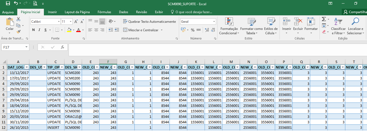Screen dimensions: 367x131
Task: Open Classificar e Filtrar menu
Action: tap(338, 26)
